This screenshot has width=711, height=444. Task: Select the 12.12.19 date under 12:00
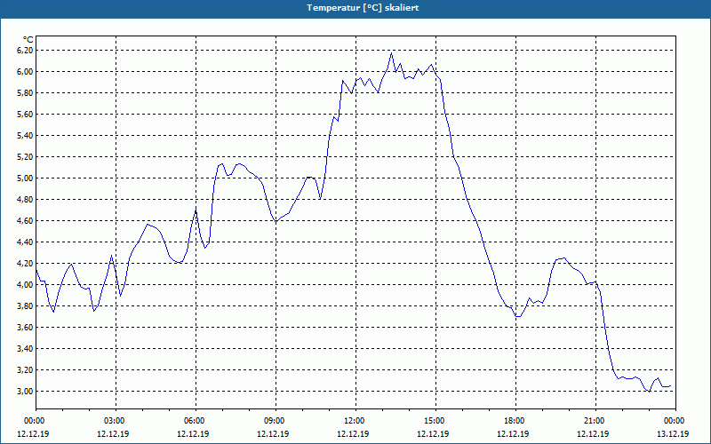pos(353,433)
